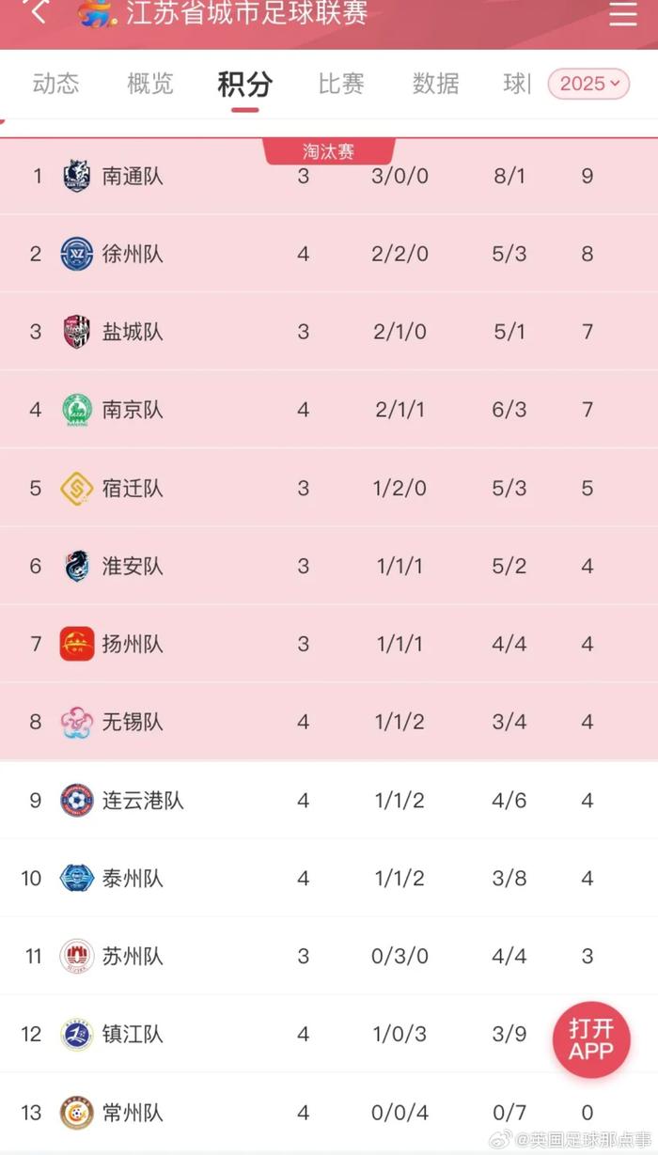This screenshot has height=1155, width=658.
Task: Tap the 连云港队 football badge
Action: click(x=76, y=800)
